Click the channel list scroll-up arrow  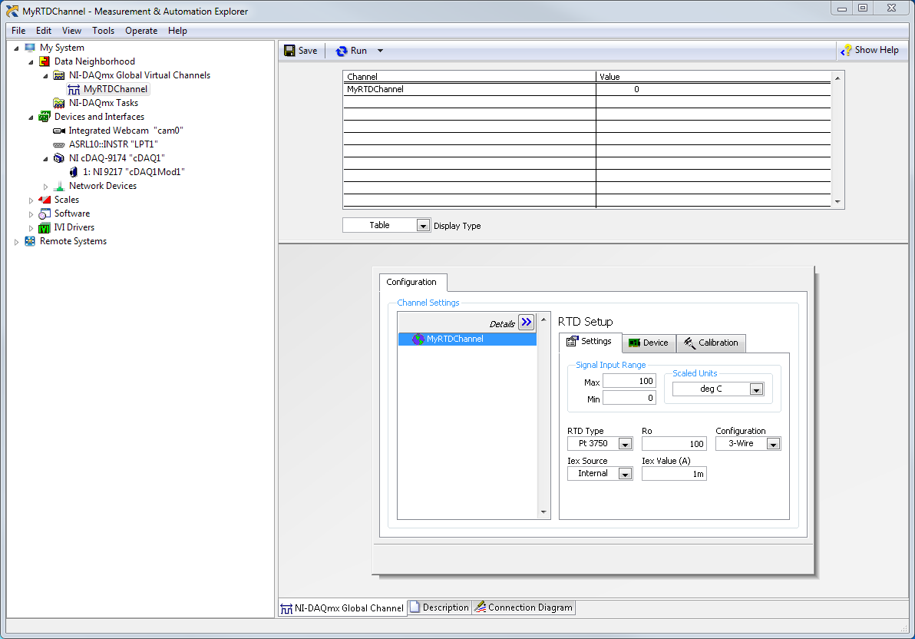(543, 319)
